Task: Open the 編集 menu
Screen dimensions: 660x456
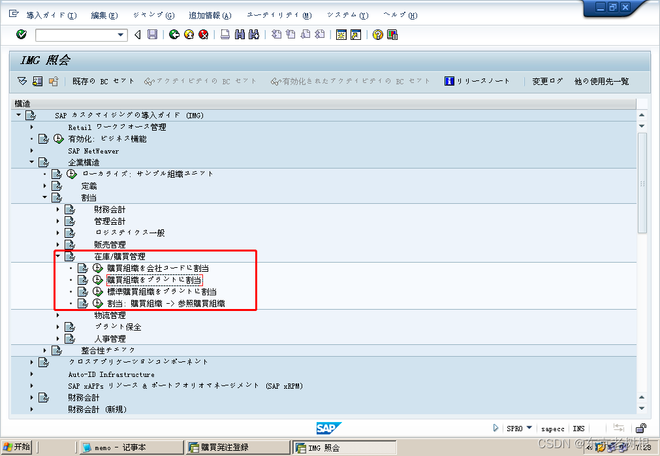Action: pos(104,15)
